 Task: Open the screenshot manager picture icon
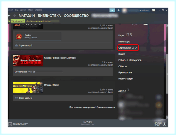[x=153, y=10]
